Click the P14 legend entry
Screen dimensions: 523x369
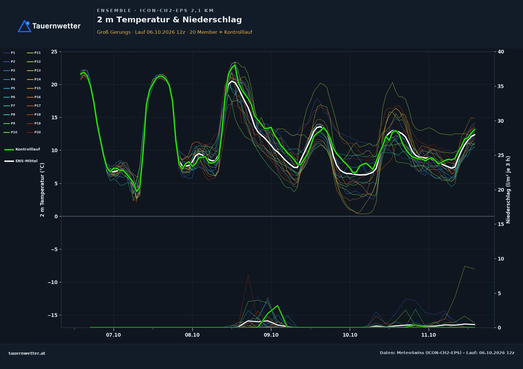(x=34, y=79)
